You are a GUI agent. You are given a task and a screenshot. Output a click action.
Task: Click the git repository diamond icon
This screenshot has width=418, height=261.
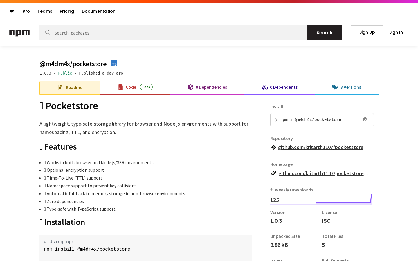click(x=273, y=147)
